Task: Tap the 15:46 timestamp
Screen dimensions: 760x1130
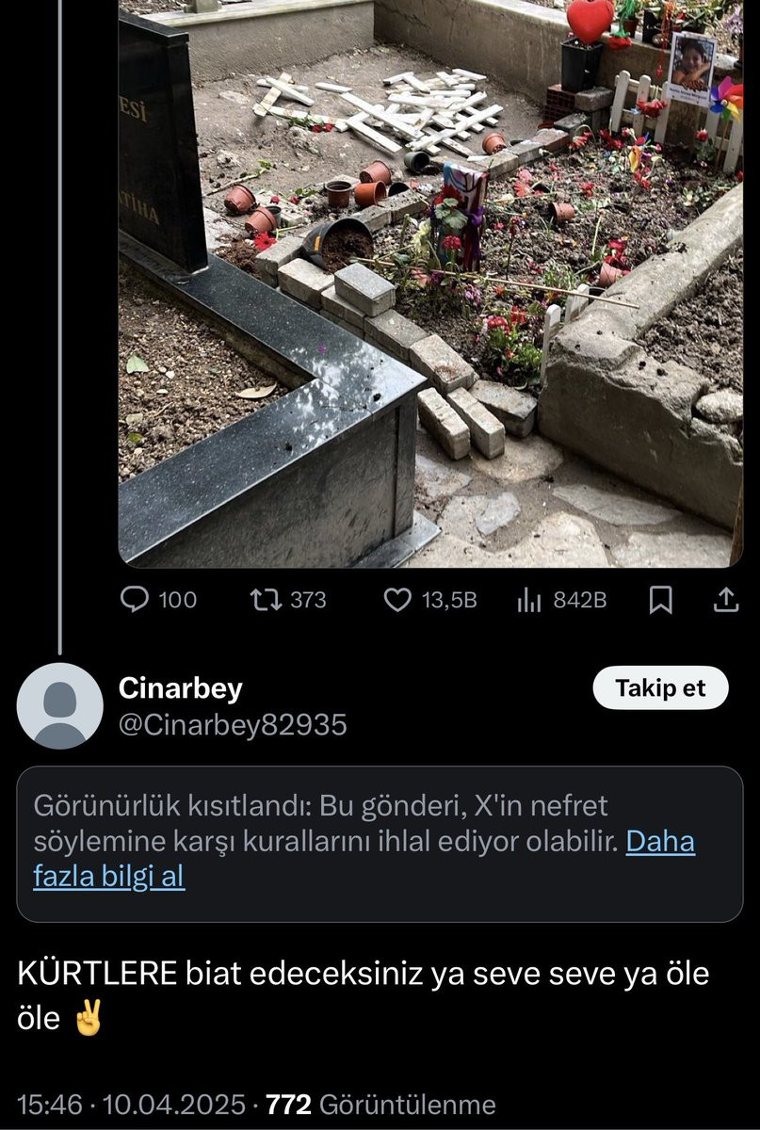Action: pos(49,1105)
